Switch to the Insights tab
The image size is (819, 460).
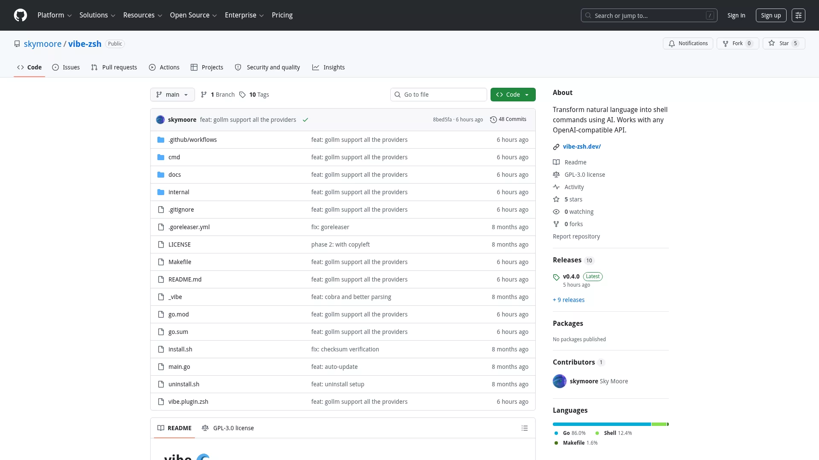pyautogui.click(x=328, y=67)
